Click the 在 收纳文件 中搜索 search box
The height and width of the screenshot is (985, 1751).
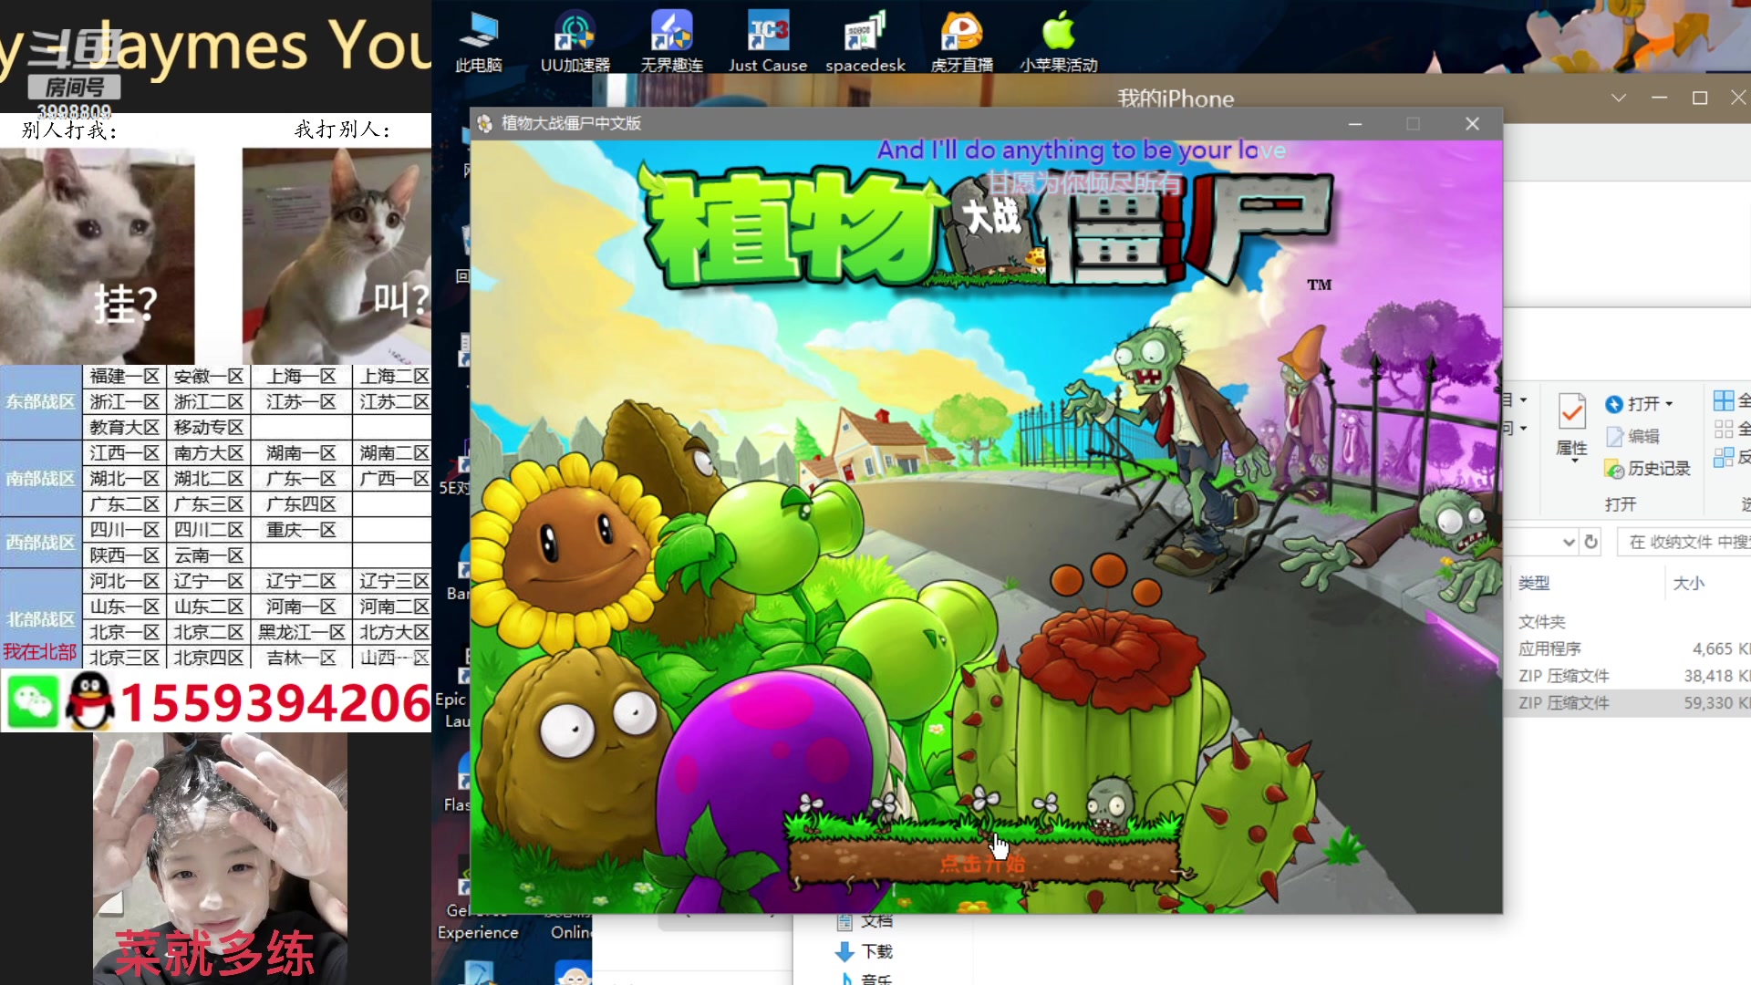click(1684, 542)
